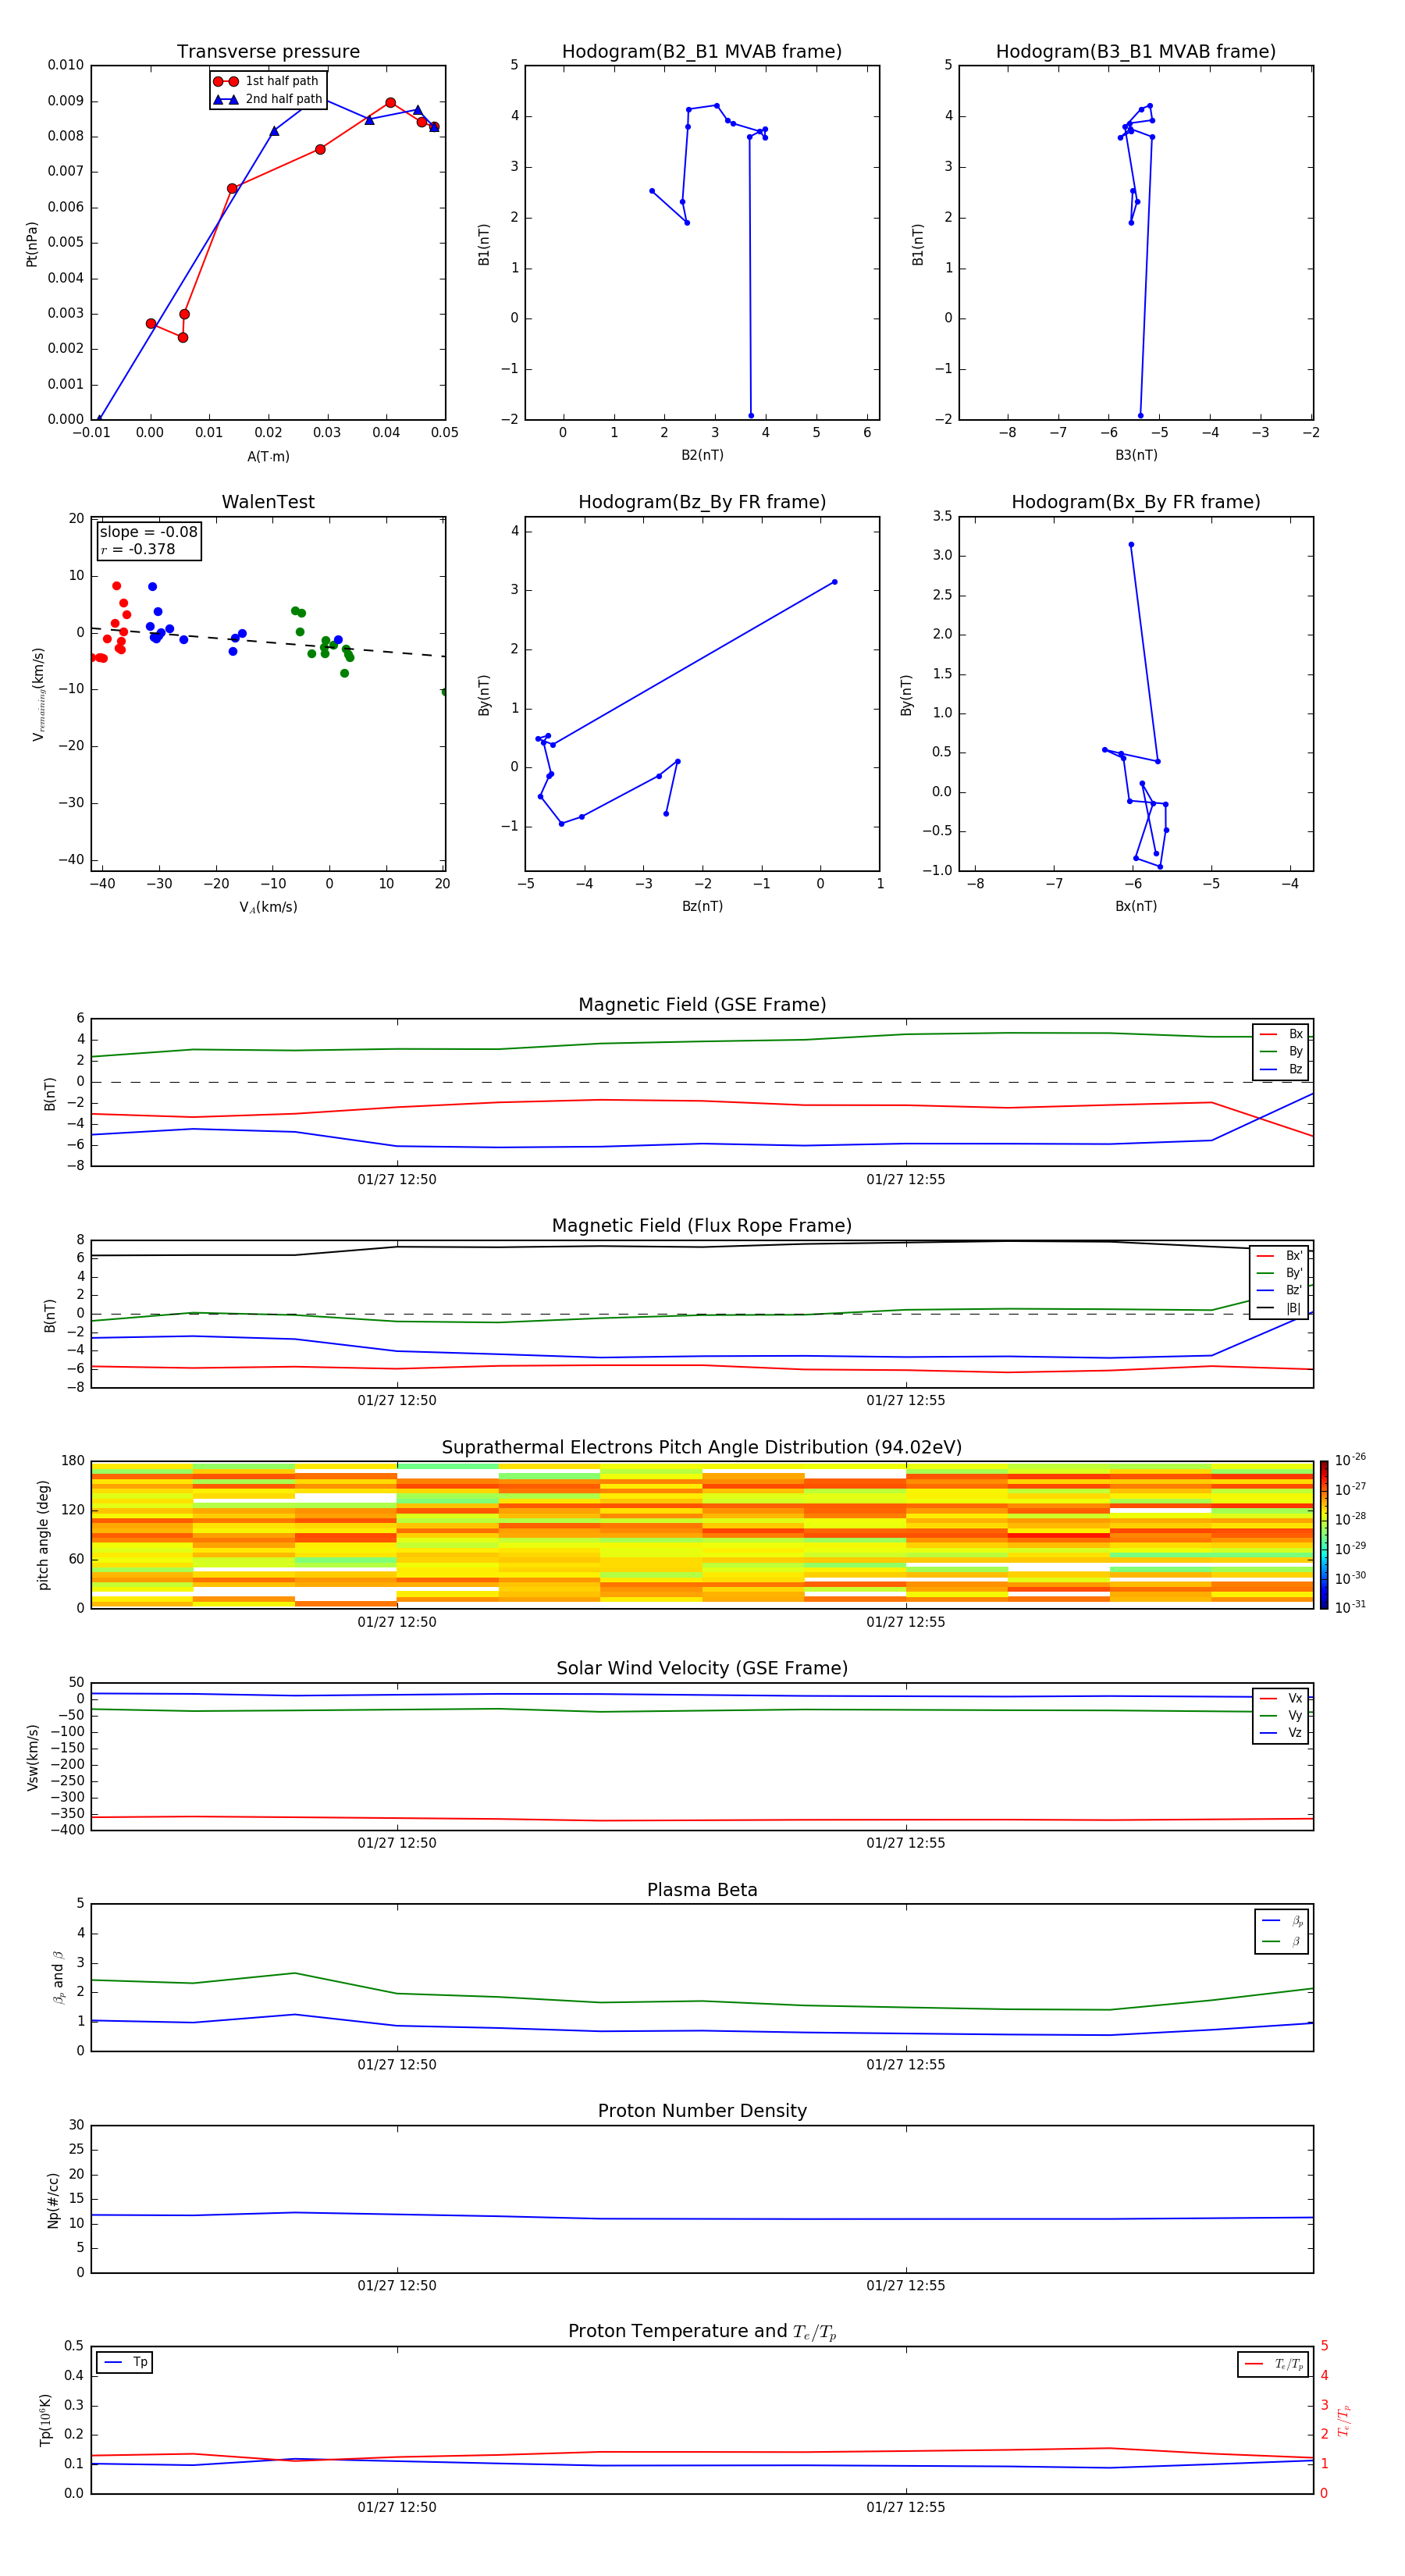Screen dimensions: 1405x2576
Task: Click the "Magnetic Field (GSE Frame)" title
Action: 702,1005
